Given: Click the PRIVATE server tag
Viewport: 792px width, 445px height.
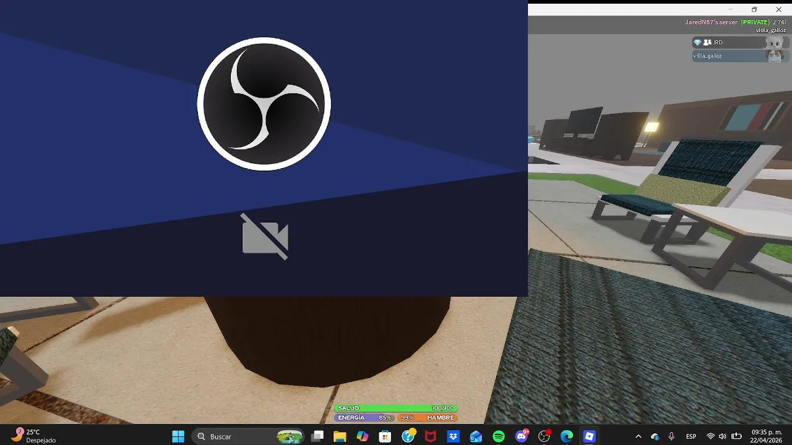Looking at the screenshot, I should [755, 22].
